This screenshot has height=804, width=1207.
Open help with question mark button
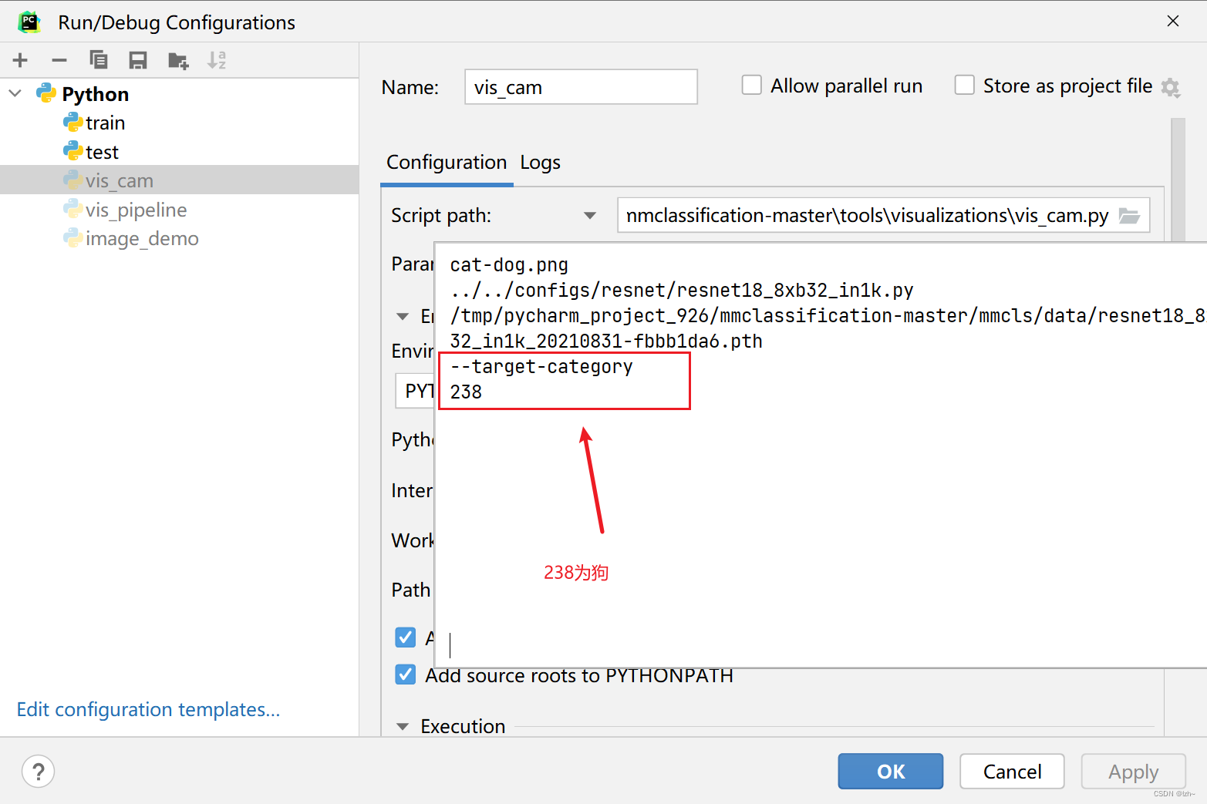click(x=38, y=772)
